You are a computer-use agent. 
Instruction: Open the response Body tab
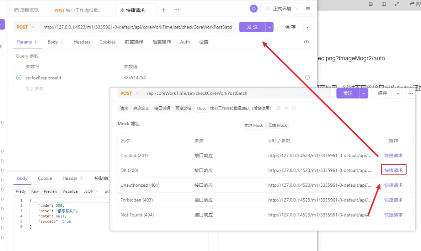click(22, 178)
